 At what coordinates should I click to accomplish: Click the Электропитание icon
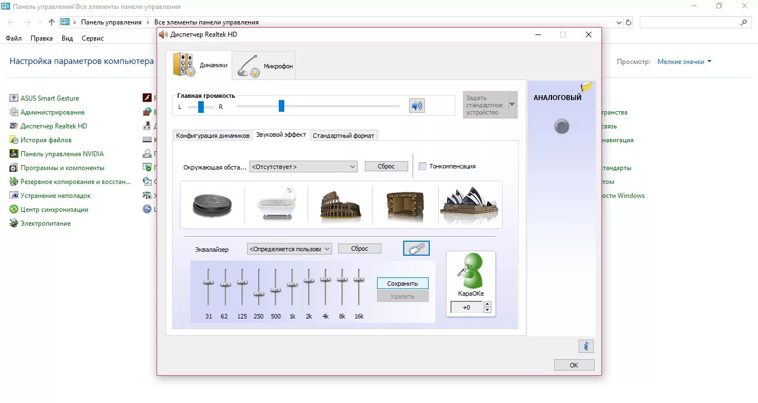(14, 223)
